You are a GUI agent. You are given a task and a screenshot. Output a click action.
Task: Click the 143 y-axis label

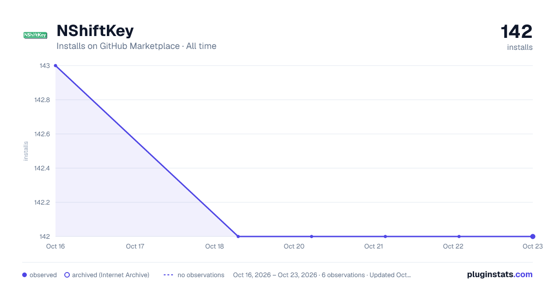[x=45, y=66]
